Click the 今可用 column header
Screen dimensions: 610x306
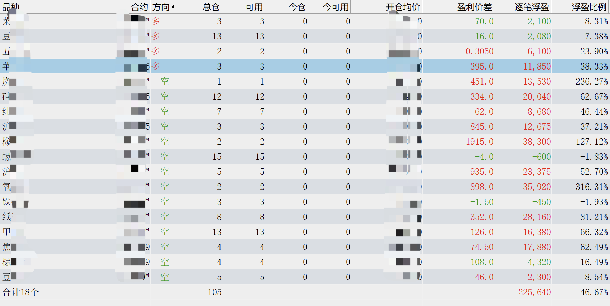coord(335,7)
